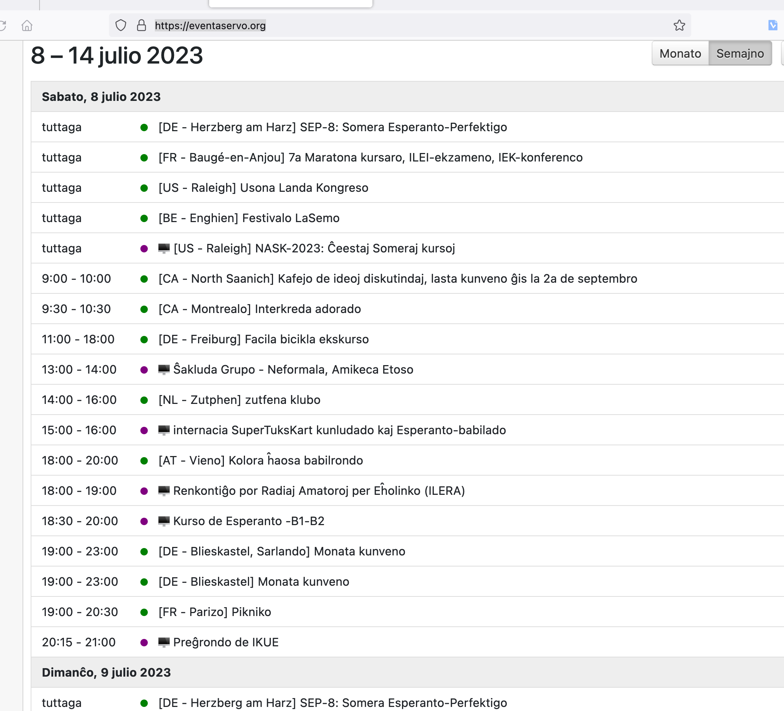The height and width of the screenshot is (711, 784).
Task: Click the '11:00 - 18:00' time cell
Action: [78, 339]
